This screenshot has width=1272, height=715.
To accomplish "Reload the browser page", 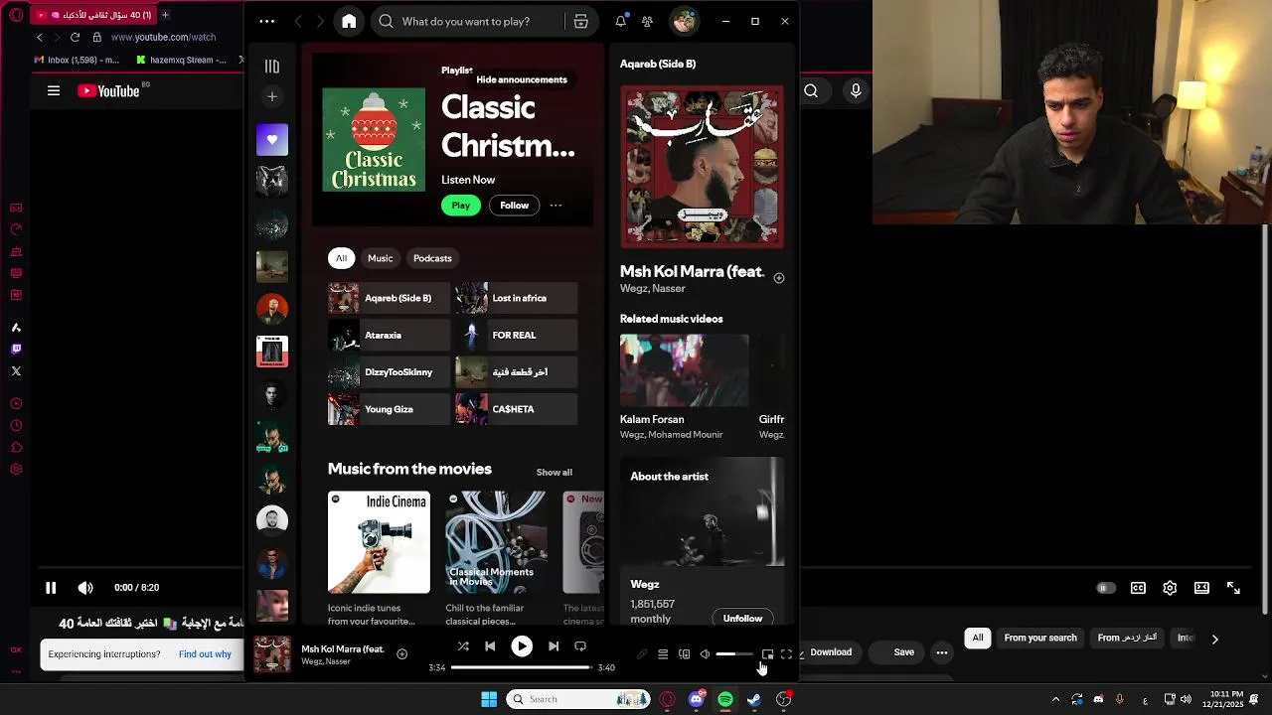I will point(75,37).
